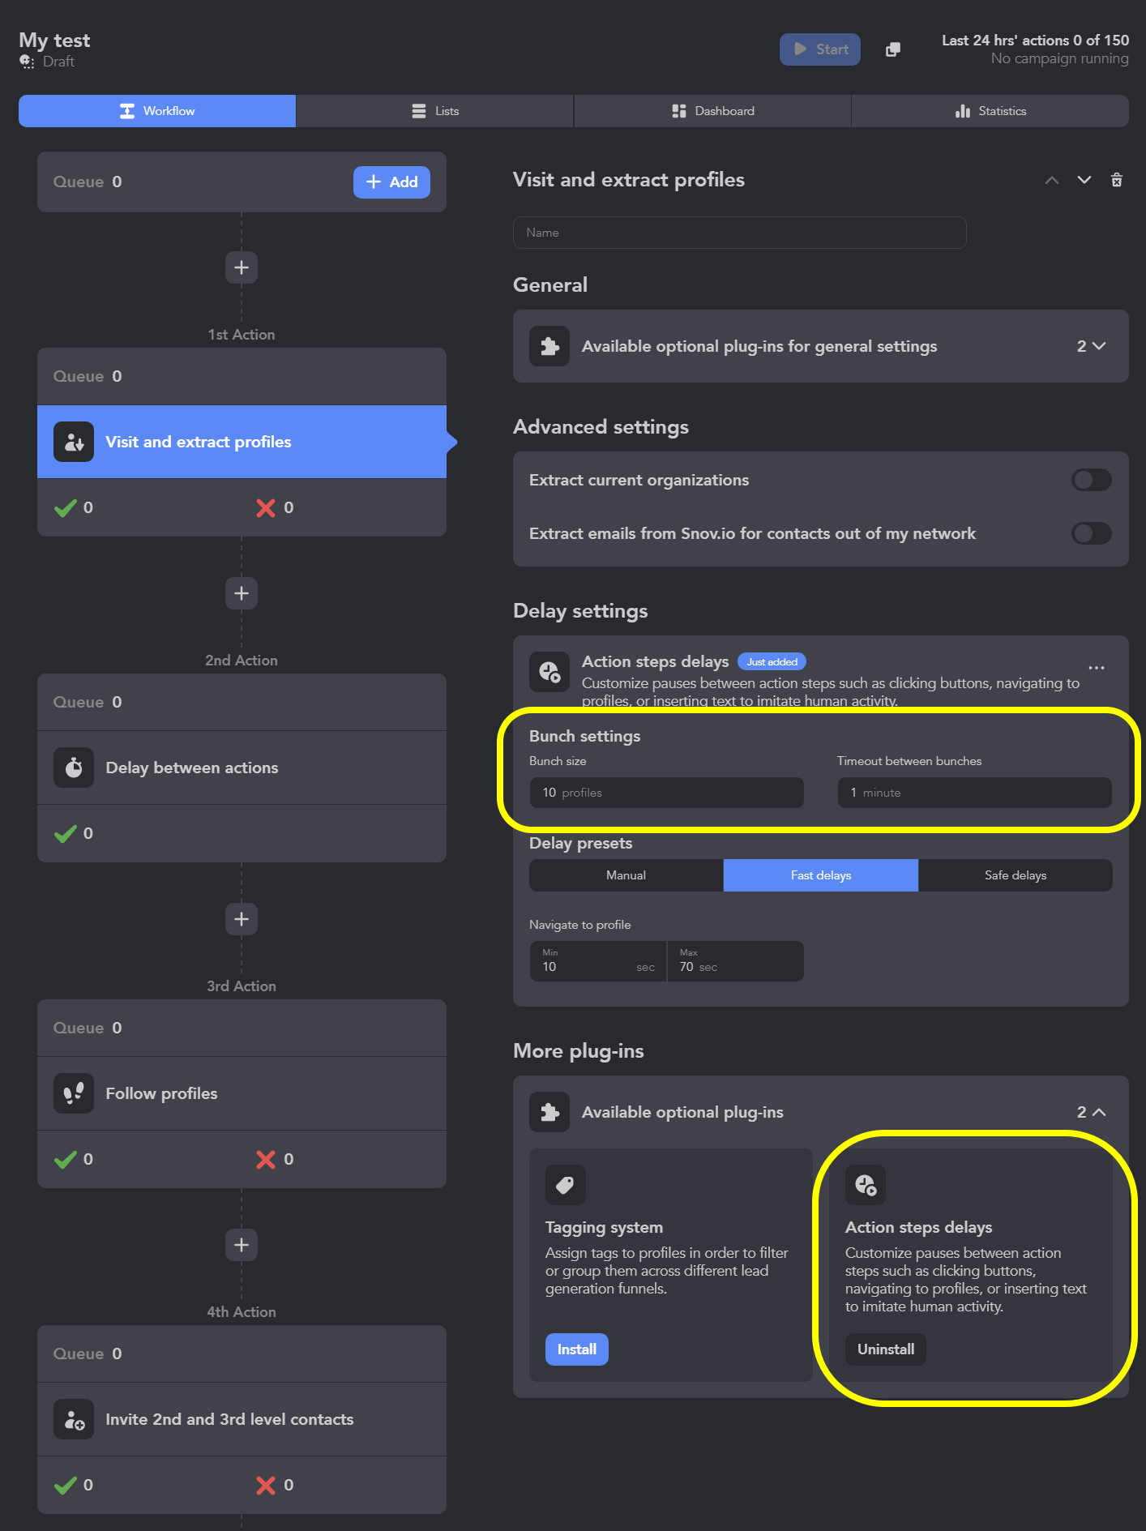Open the Statistics tab

[x=990, y=111]
